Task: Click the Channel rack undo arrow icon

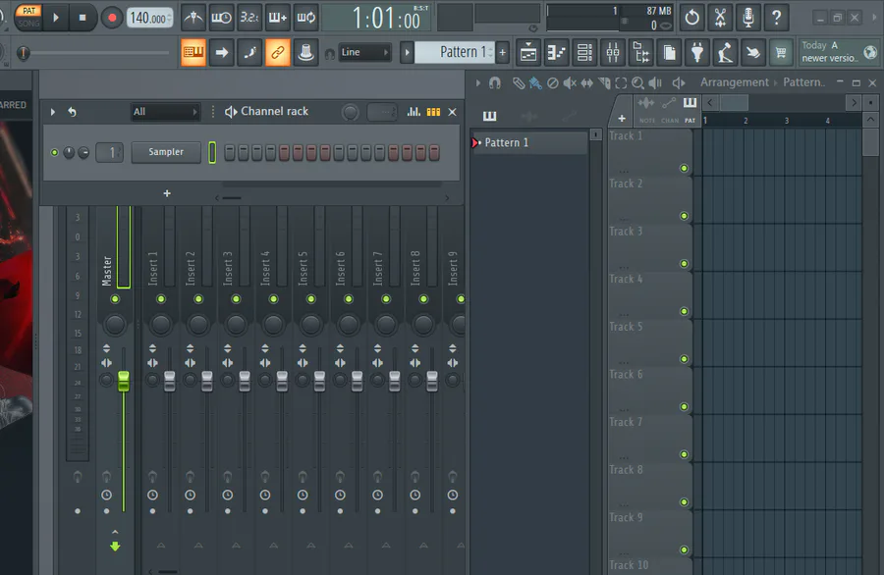Action: [x=72, y=112]
